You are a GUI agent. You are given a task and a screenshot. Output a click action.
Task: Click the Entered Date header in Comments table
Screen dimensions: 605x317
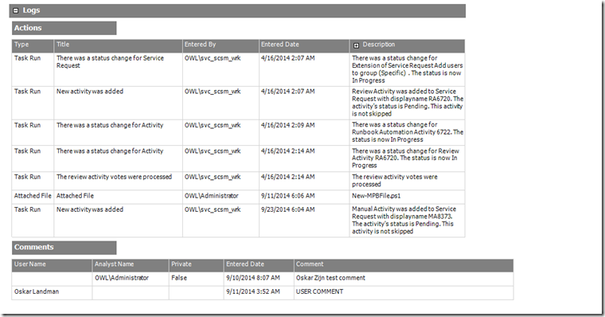click(x=259, y=265)
